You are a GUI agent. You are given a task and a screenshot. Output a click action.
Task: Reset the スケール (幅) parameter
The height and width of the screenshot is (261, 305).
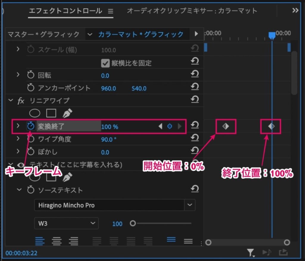tap(195, 48)
